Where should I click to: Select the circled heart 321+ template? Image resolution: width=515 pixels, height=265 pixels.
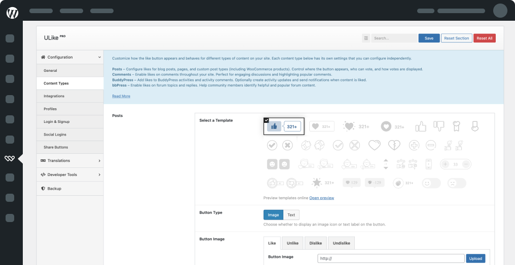click(x=392, y=126)
